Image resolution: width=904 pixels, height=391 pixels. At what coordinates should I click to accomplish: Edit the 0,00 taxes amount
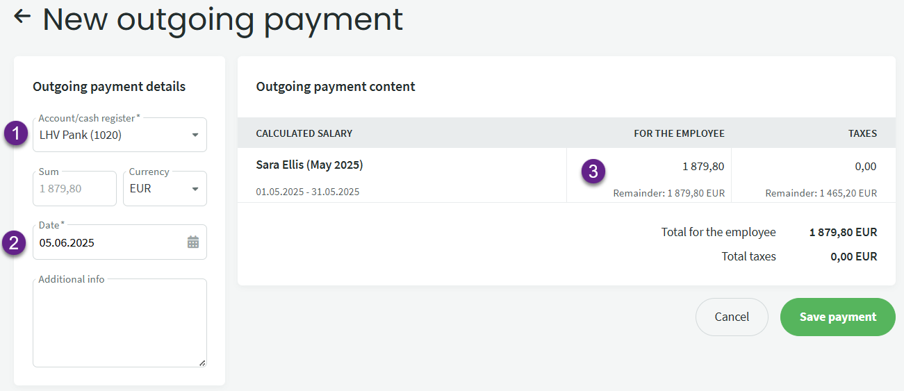865,167
